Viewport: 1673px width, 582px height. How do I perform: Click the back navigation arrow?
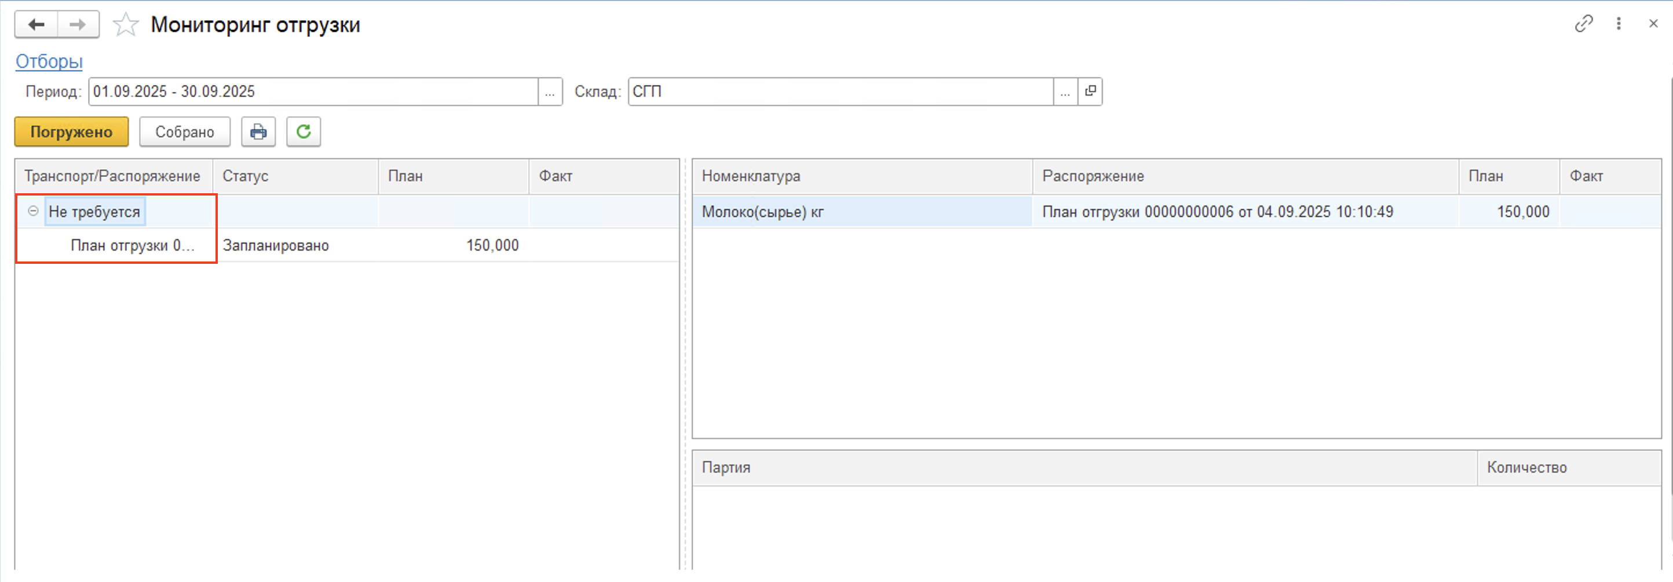pyautogui.click(x=36, y=25)
